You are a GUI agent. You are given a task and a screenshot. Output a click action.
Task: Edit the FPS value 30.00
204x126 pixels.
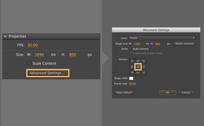33,45
